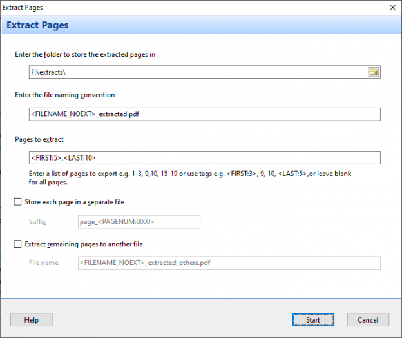Click Start to begin extraction

click(x=313, y=320)
